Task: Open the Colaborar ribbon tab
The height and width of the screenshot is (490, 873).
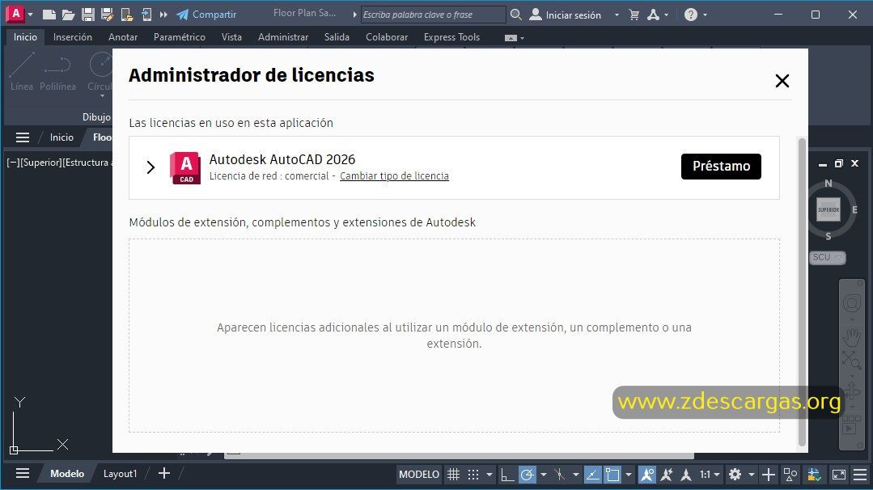Action: (x=387, y=36)
